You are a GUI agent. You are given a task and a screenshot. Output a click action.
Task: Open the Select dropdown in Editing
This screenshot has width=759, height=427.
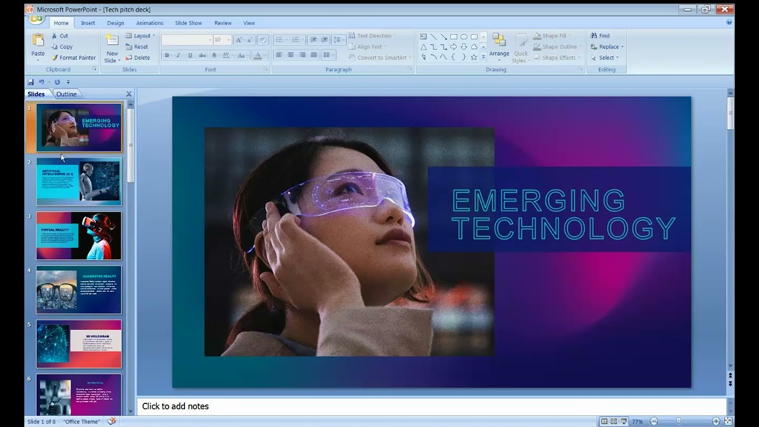point(604,58)
